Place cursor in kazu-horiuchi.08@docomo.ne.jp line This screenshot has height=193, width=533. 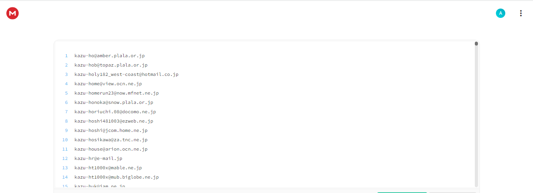point(115,112)
